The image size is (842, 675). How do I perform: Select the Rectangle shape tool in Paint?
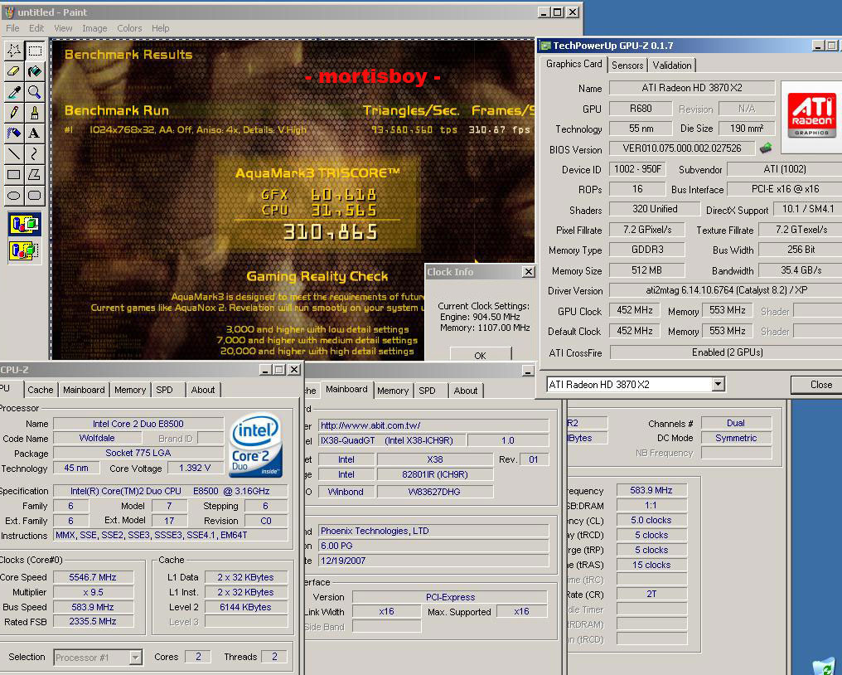coord(14,174)
